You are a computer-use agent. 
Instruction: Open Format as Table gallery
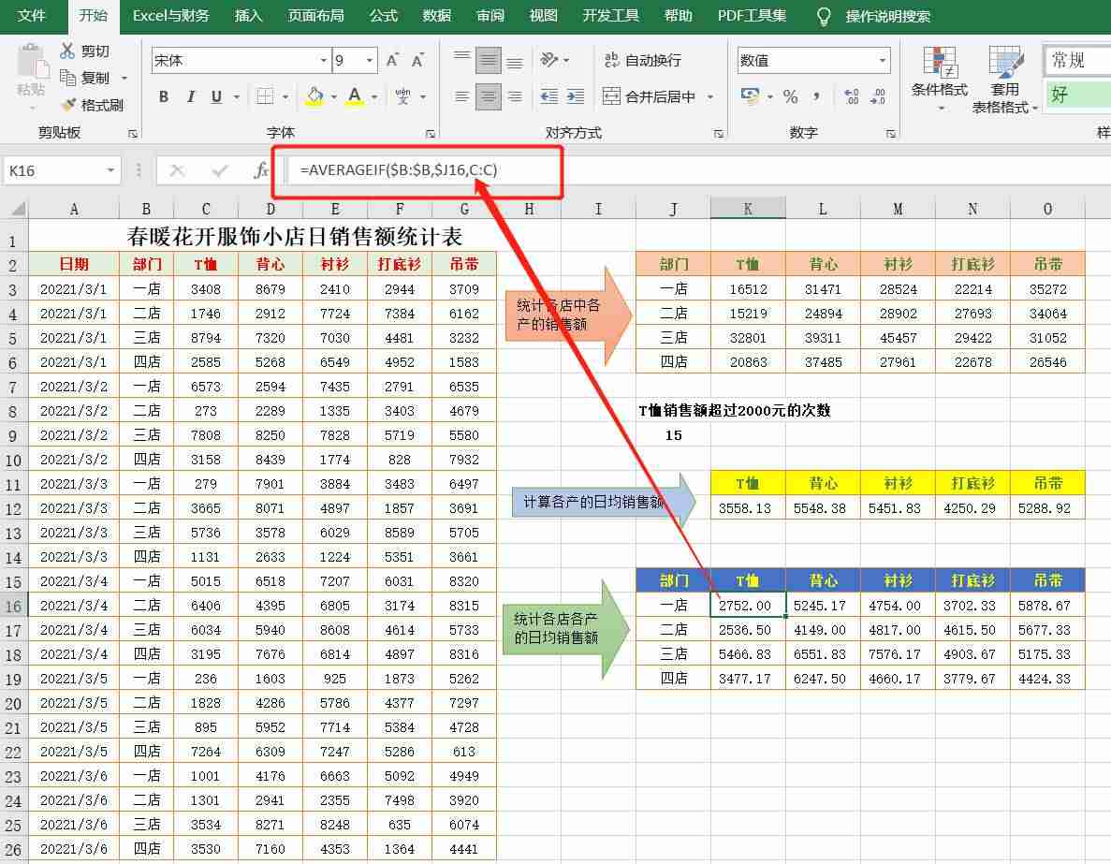(x=1004, y=79)
